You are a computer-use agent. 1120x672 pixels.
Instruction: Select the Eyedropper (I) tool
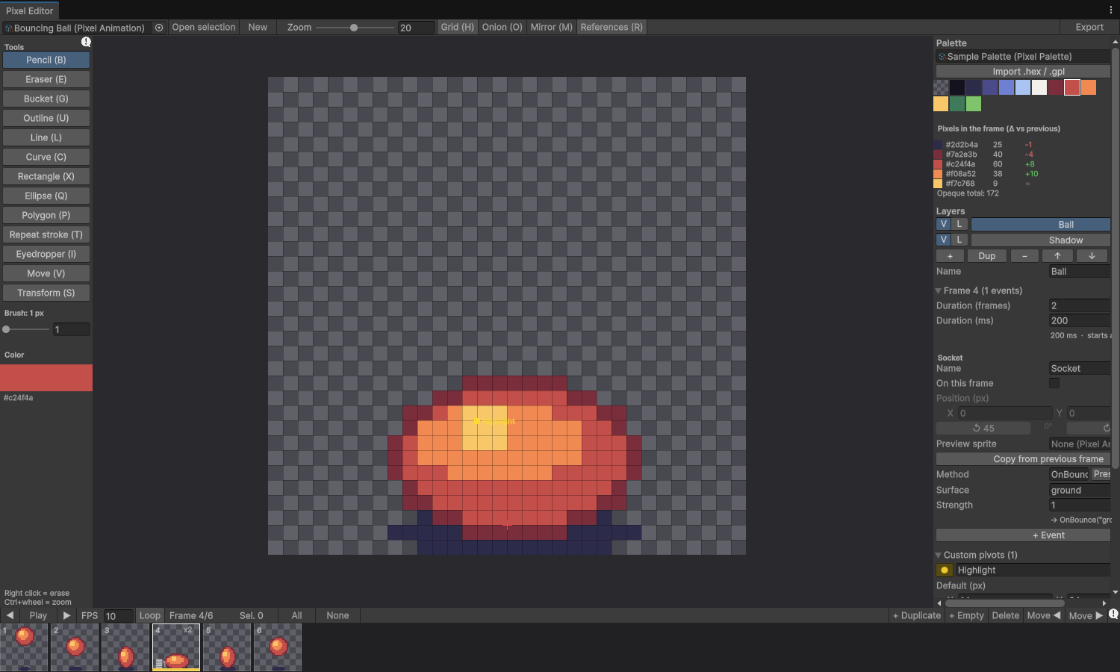point(46,254)
